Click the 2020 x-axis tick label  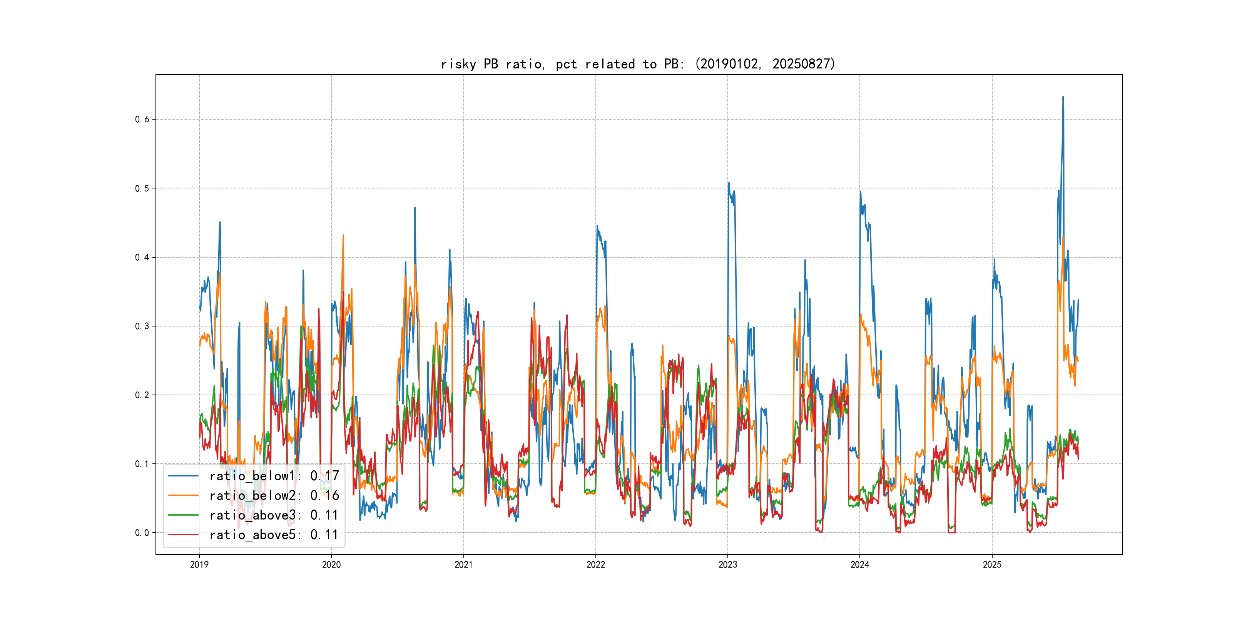pyautogui.click(x=331, y=565)
